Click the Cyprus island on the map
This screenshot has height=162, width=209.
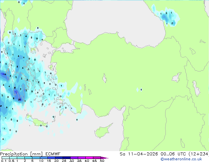(103, 131)
